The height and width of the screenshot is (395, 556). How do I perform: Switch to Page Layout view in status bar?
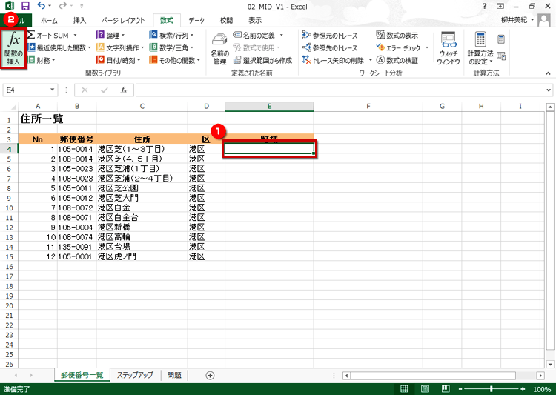pyautogui.click(x=425, y=389)
